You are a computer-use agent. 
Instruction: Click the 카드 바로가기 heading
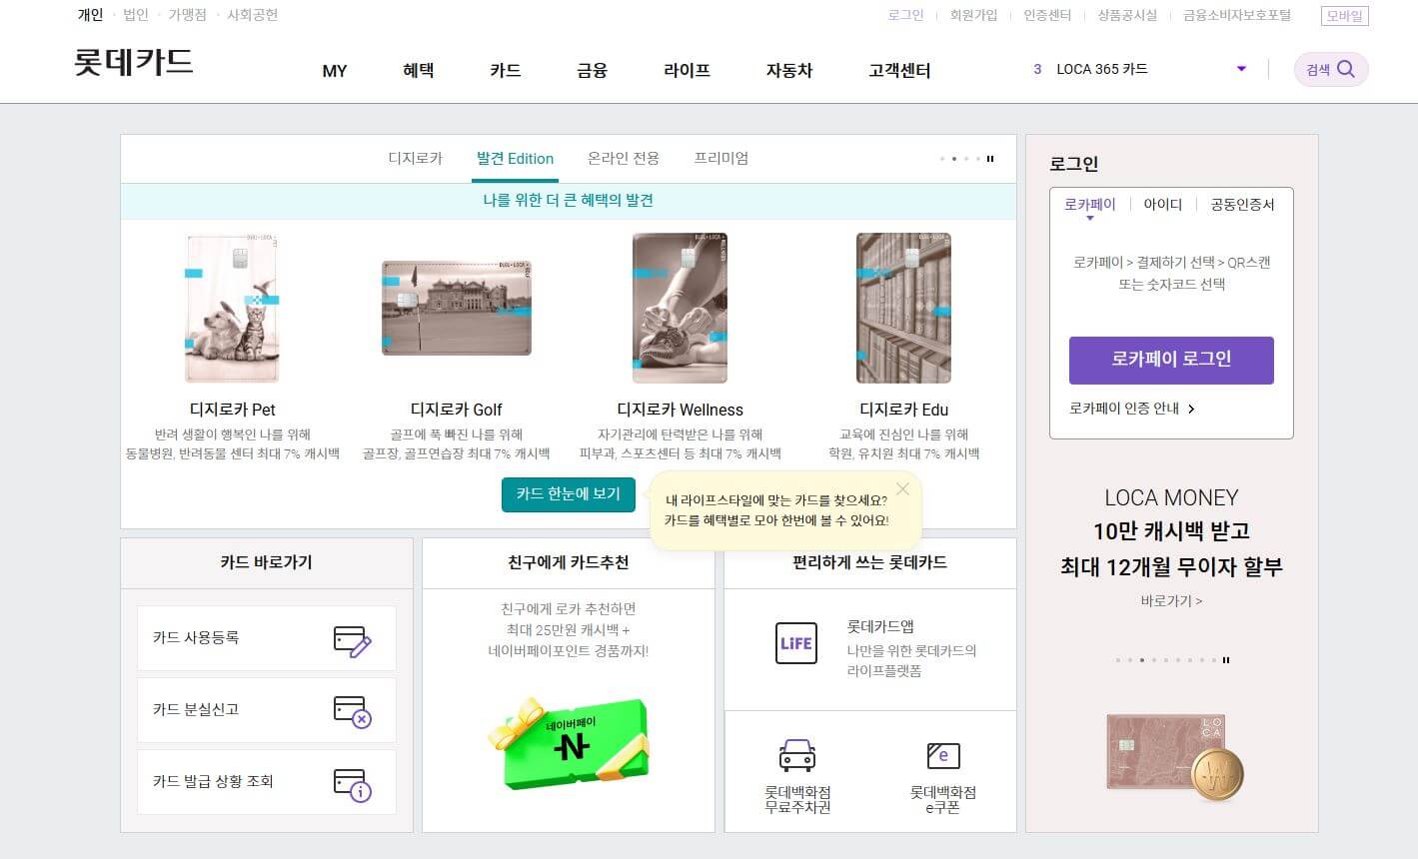pyautogui.click(x=267, y=562)
